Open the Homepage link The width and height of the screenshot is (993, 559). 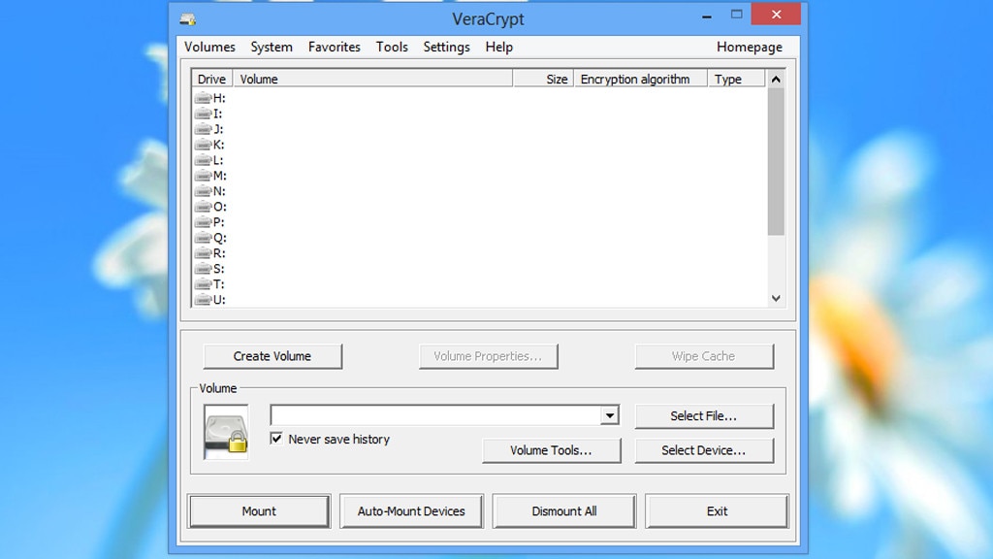(750, 47)
